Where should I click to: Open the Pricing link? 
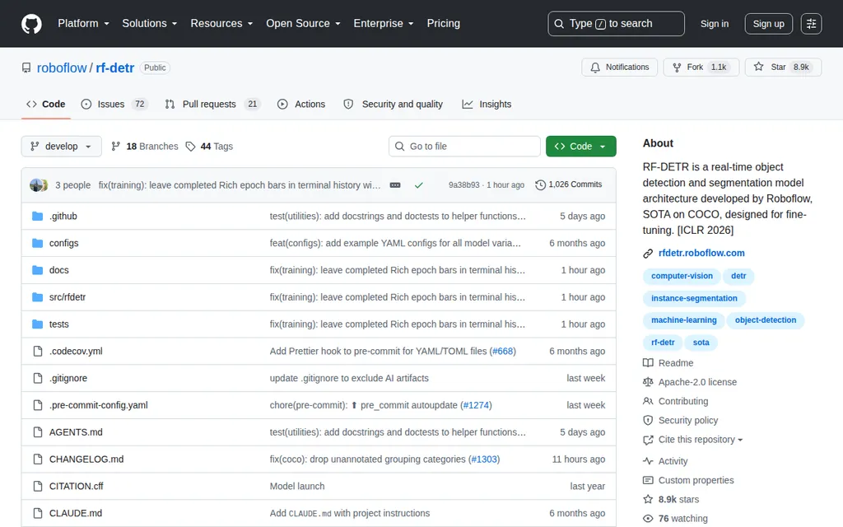tap(444, 24)
